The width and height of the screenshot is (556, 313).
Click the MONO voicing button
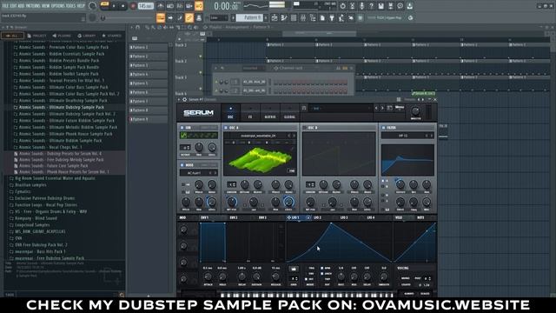(x=406, y=278)
